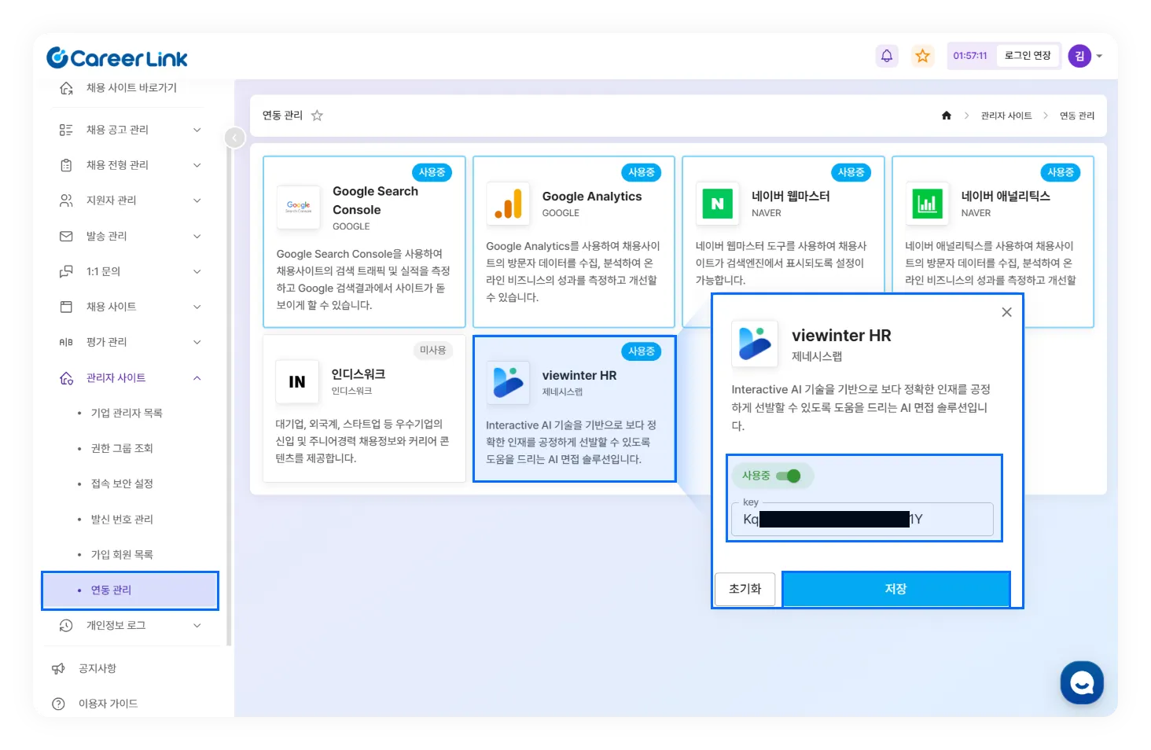Click the breadcrumb home icon
Viewport: 1151px width, 750px height.
pos(947,116)
